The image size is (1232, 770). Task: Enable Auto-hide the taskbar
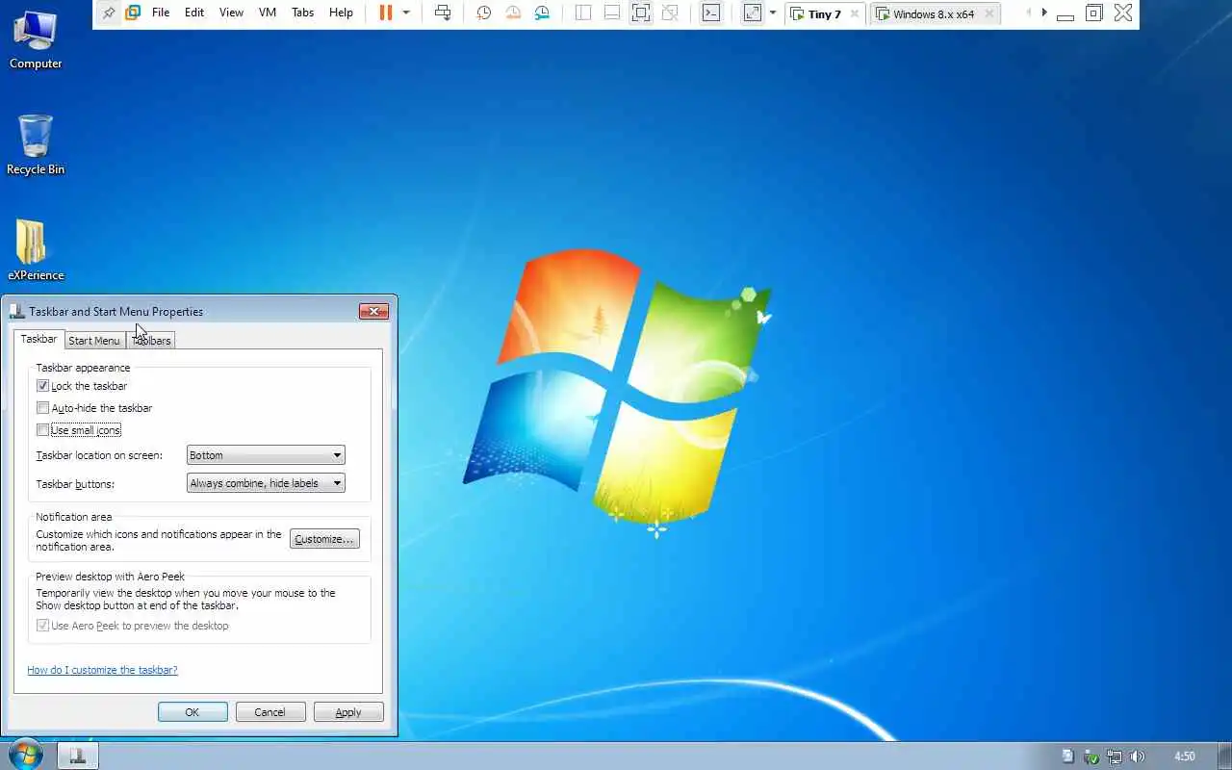coord(42,408)
